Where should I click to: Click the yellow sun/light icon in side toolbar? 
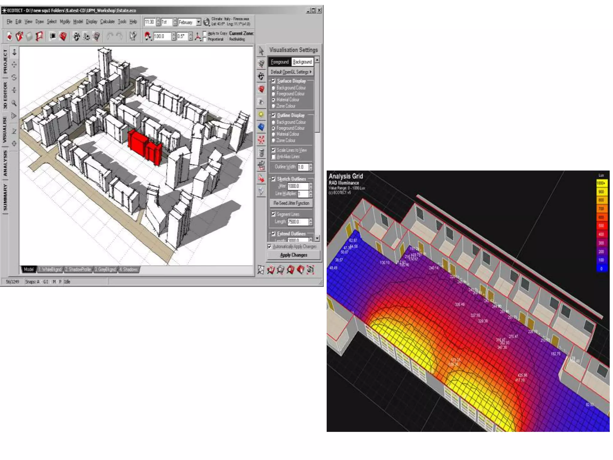click(261, 115)
